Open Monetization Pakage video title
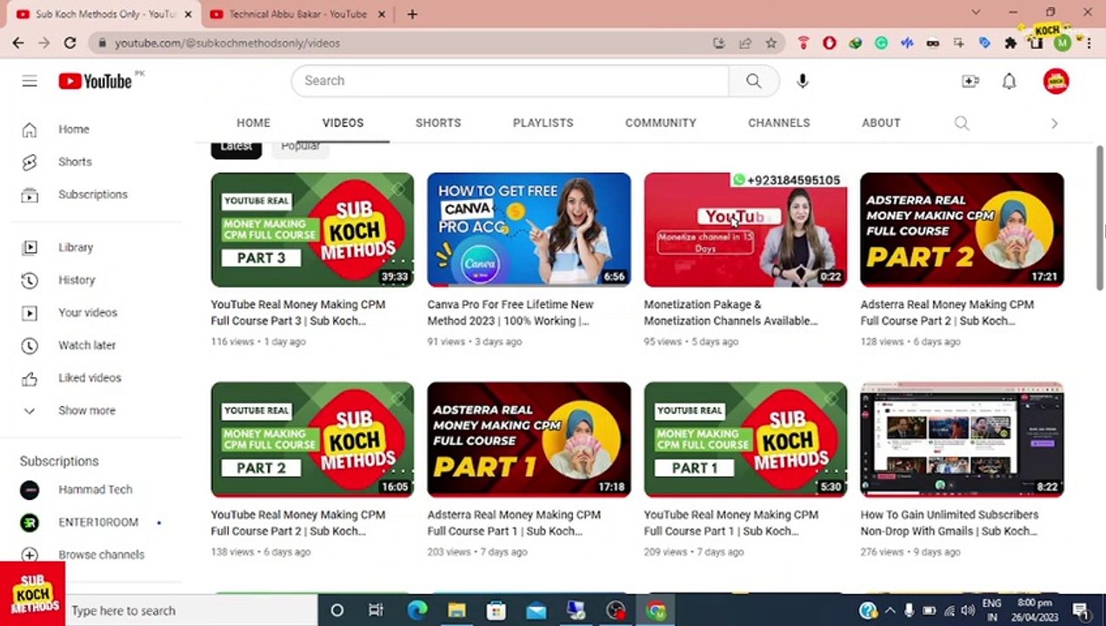 point(730,313)
